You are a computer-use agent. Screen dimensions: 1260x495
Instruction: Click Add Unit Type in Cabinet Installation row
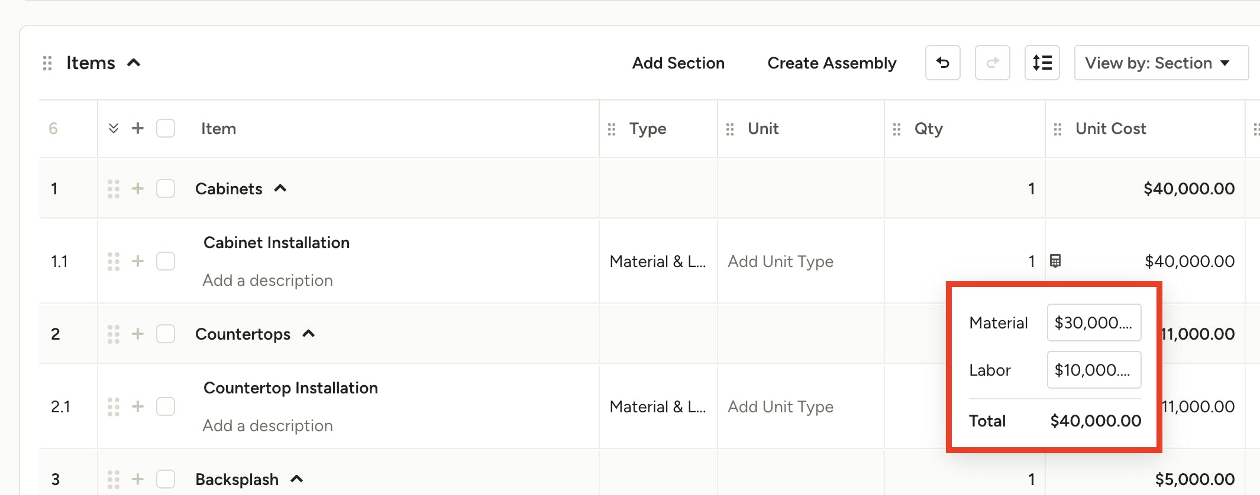(780, 261)
